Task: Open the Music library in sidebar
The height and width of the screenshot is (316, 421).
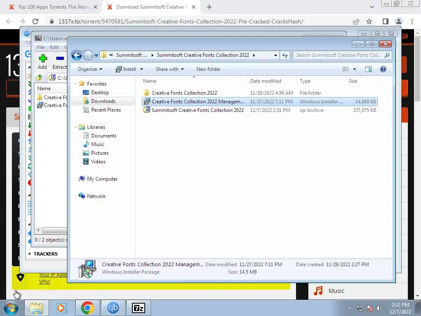Action: coord(97,144)
